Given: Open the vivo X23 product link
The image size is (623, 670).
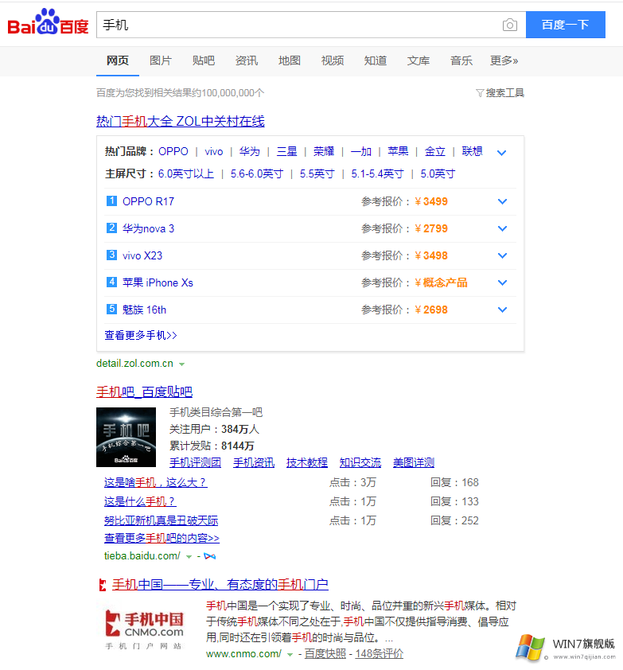Looking at the screenshot, I should click(x=142, y=255).
